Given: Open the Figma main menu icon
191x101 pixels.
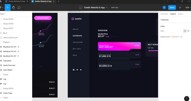Looking at the screenshot, I should click(x=0, y=8).
